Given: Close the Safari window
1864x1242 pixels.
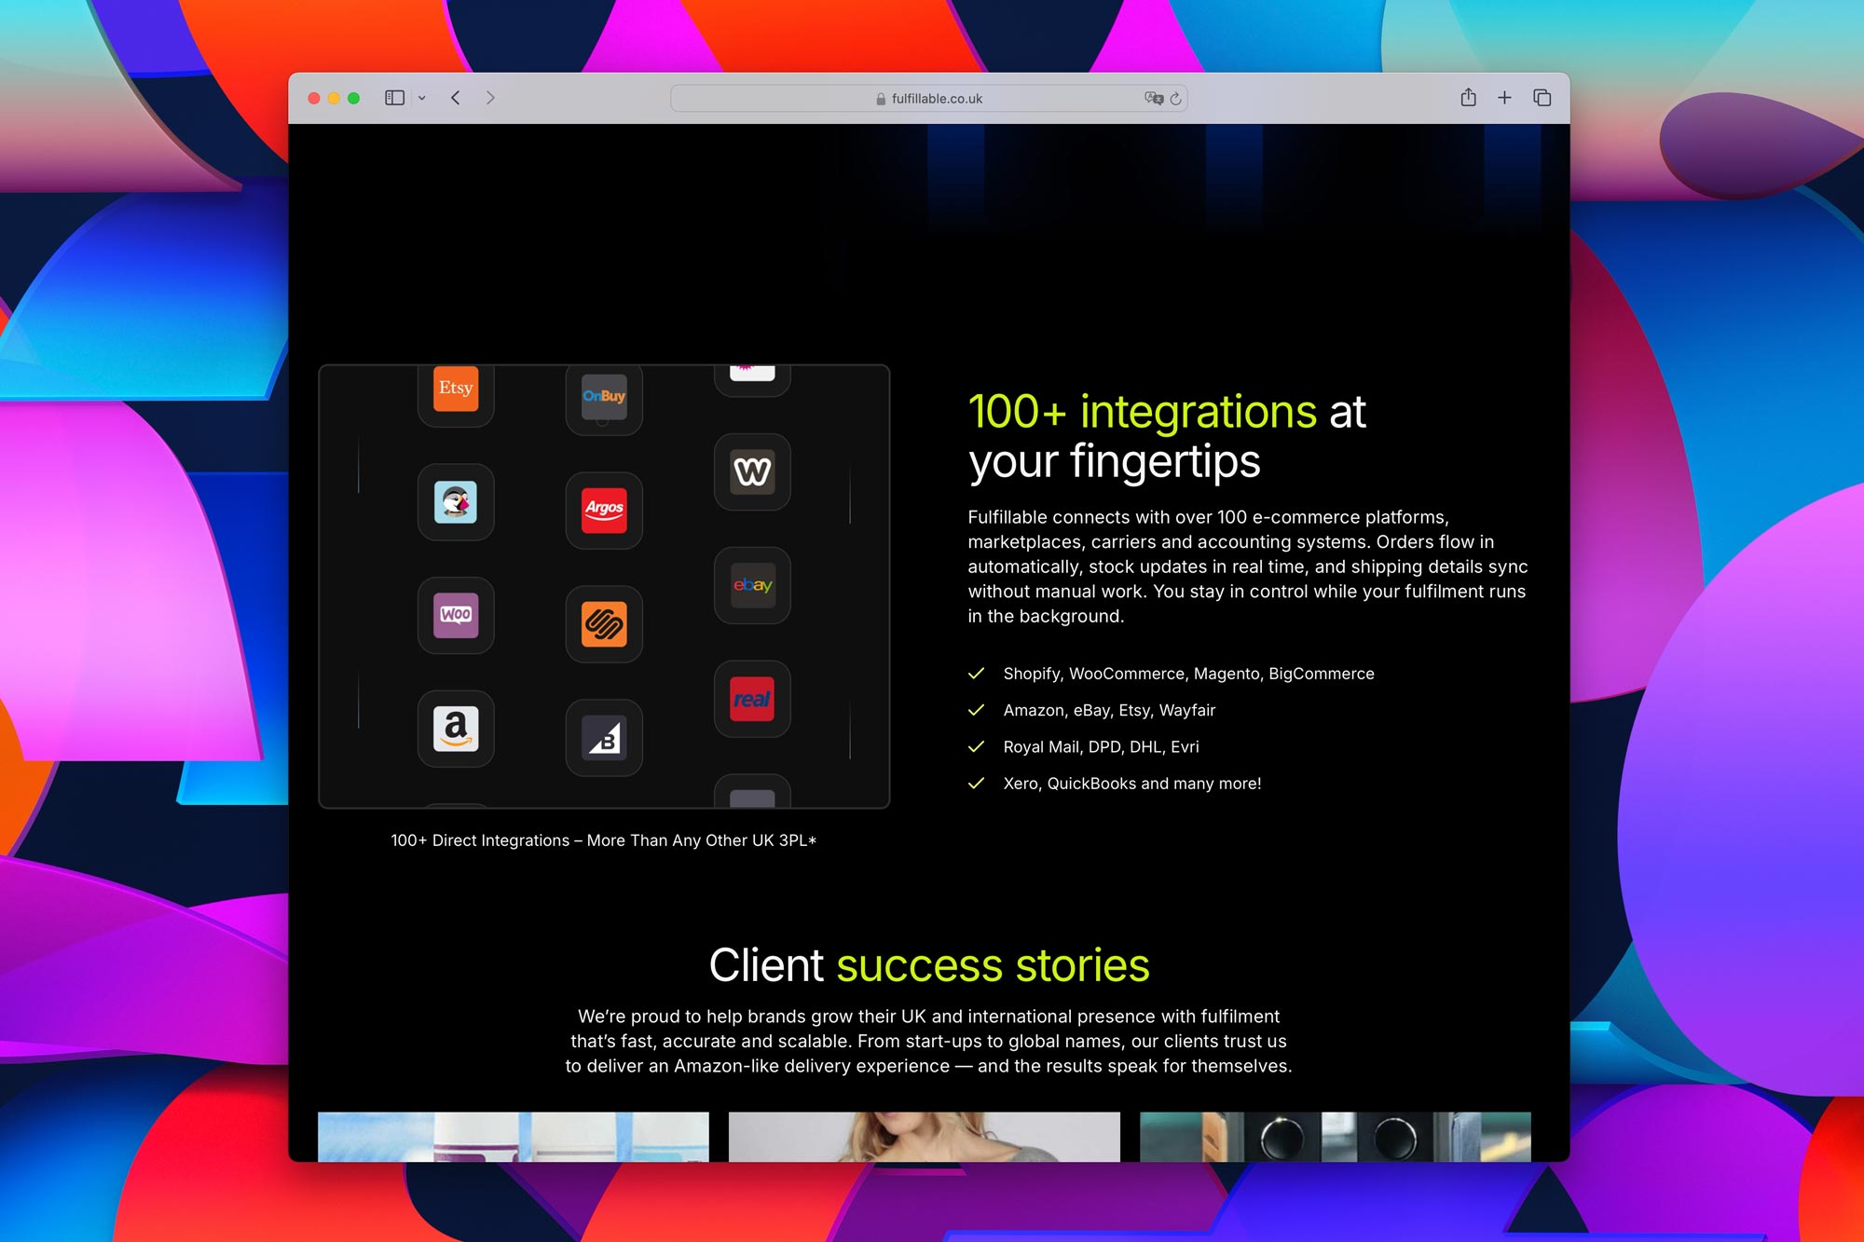Looking at the screenshot, I should coord(314,98).
